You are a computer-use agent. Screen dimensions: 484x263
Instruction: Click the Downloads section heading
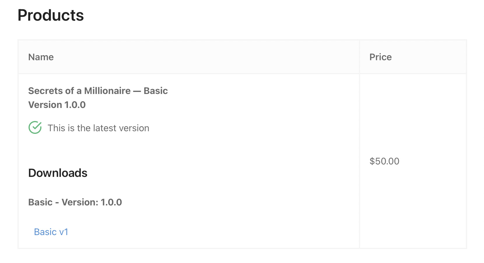[x=58, y=173]
